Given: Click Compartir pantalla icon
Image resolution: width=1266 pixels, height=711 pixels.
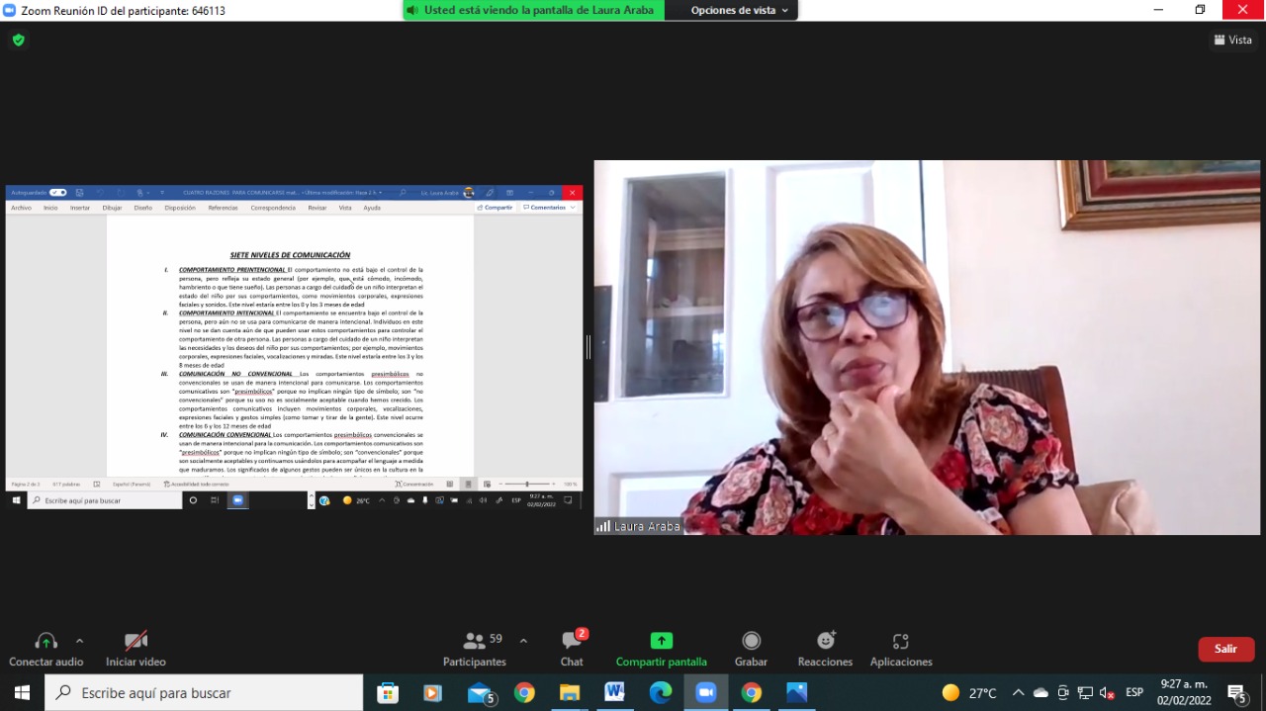Looking at the screenshot, I should (662, 641).
